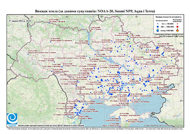Click the small blue dot in legend
This screenshot has width=190, height=134.
158,24
